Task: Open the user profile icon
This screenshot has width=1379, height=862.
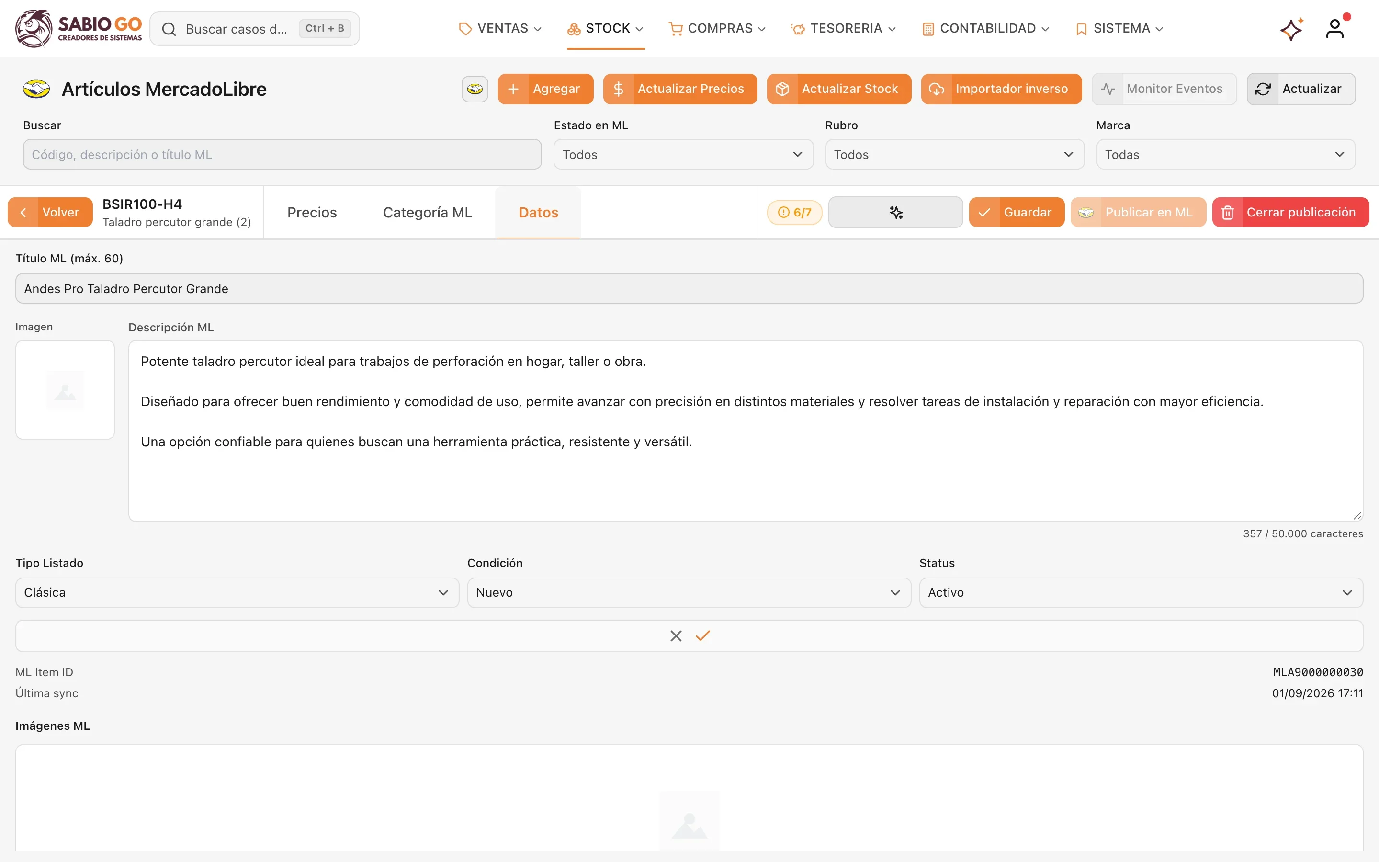Action: point(1335,29)
